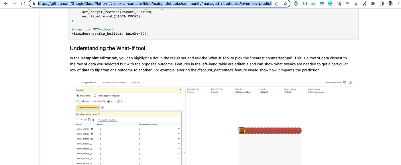The height and width of the screenshot is (165, 401).
Task: Open the Features tab
Action: tap(135, 82)
